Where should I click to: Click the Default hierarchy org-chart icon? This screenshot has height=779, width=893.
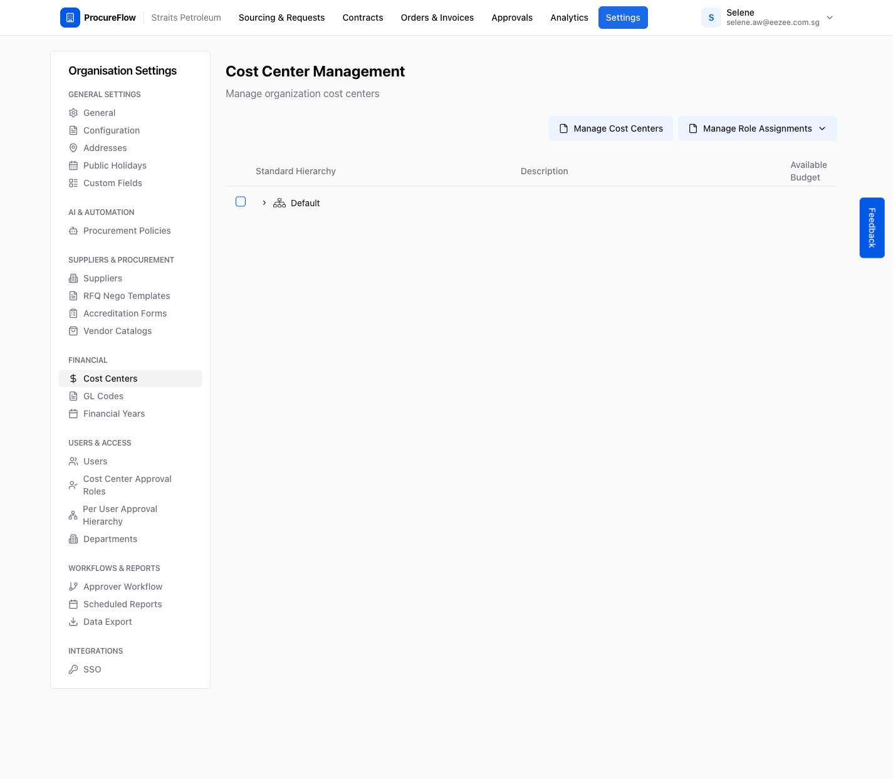[279, 203]
